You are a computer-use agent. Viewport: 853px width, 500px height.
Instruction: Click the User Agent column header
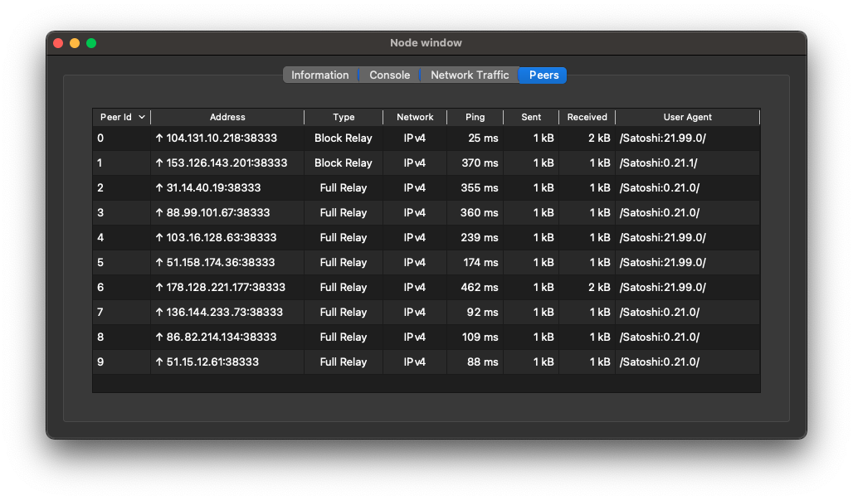click(688, 117)
